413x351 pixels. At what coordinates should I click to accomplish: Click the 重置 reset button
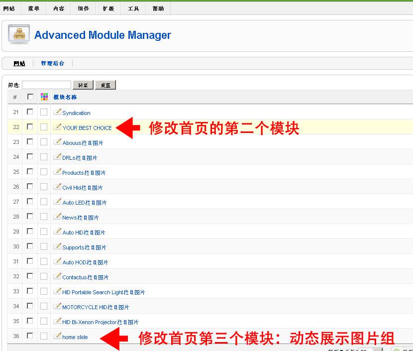click(105, 85)
